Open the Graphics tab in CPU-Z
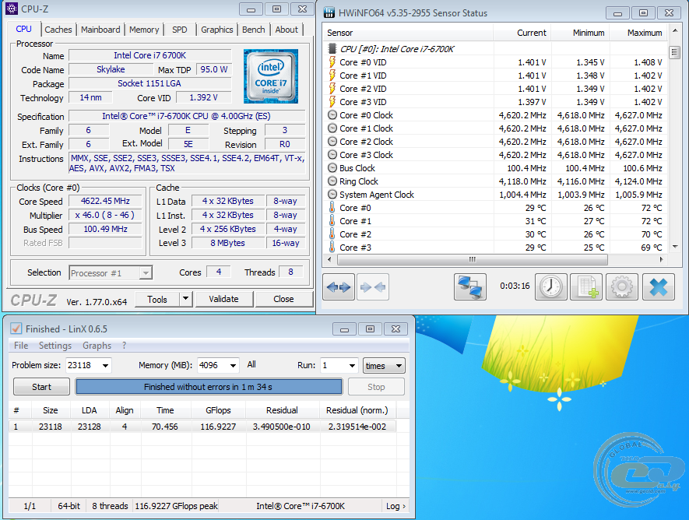Viewport: 689px width, 520px height. click(216, 30)
